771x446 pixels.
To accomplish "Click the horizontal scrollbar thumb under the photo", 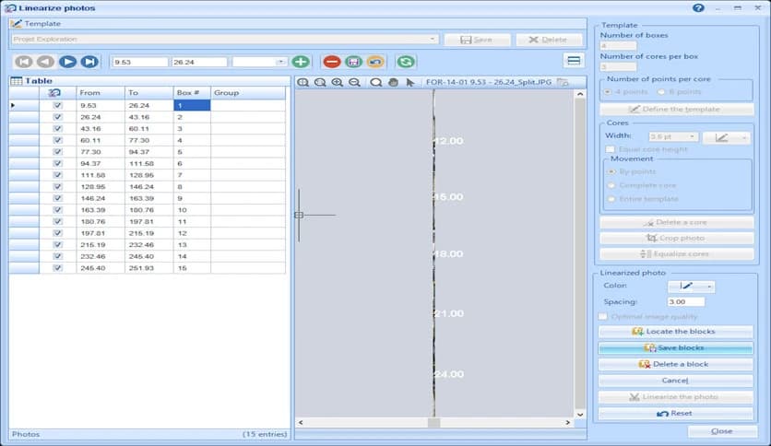I will tap(433, 422).
